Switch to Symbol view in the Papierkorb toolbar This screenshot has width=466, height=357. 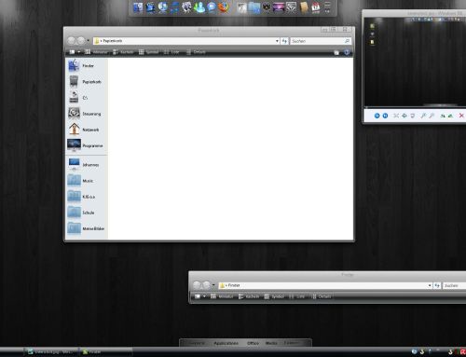click(x=148, y=52)
